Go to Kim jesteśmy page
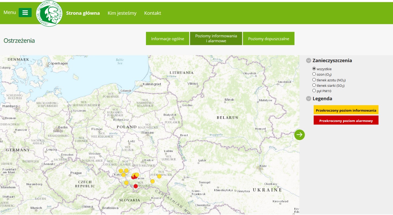Image resolution: width=393 pixels, height=215 pixels. pos(122,13)
